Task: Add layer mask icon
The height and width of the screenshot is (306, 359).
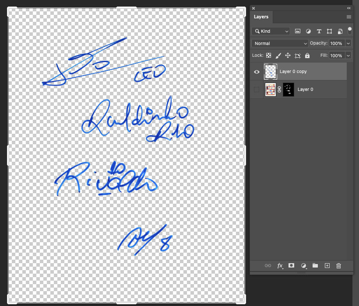Action: tap(291, 265)
